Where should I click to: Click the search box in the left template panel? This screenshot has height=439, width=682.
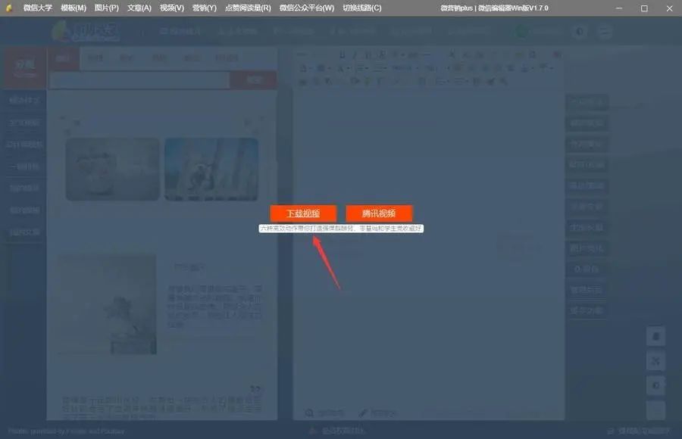click(139, 80)
